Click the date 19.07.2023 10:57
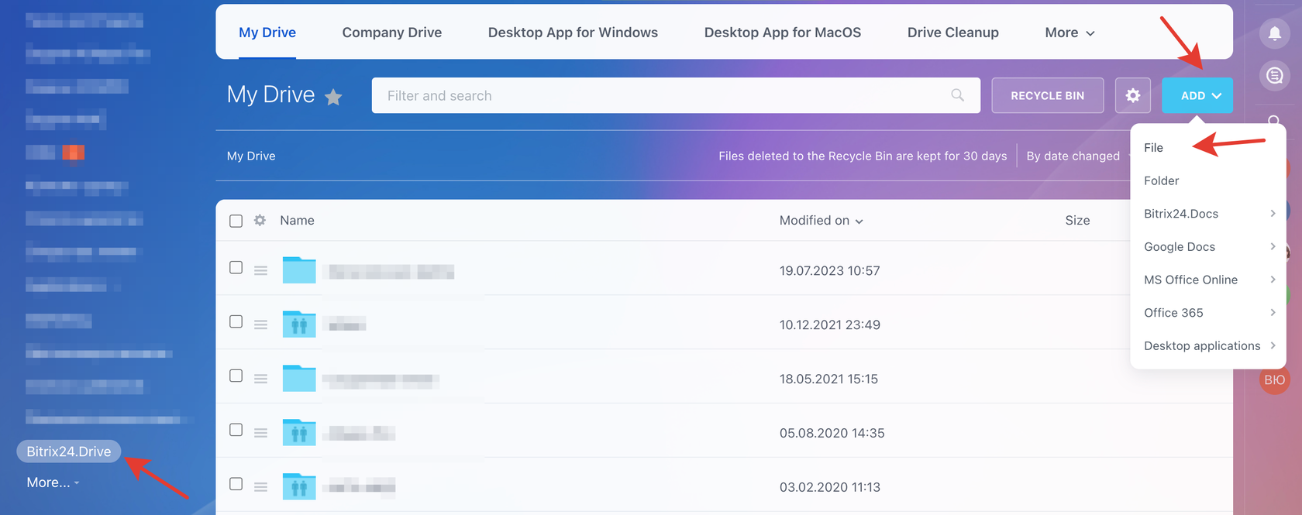1302x515 pixels. coord(830,271)
